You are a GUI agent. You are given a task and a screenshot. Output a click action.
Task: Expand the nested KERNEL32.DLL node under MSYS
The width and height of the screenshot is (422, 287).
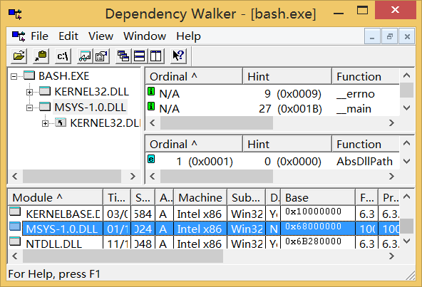point(45,123)
